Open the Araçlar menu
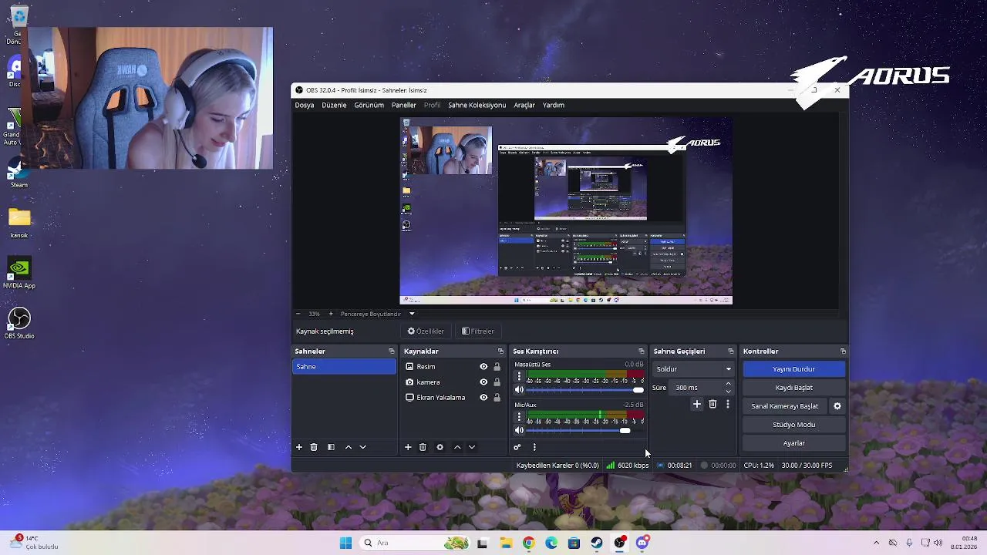The image size is (987, 555). tap(524, 105)
